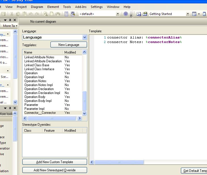Click the Save icon in toolbar
207x175 pixels.
coord(4,14)
